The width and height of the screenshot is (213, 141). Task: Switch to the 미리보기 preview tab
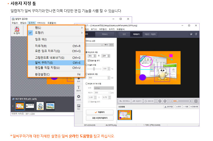coord(136,34)
